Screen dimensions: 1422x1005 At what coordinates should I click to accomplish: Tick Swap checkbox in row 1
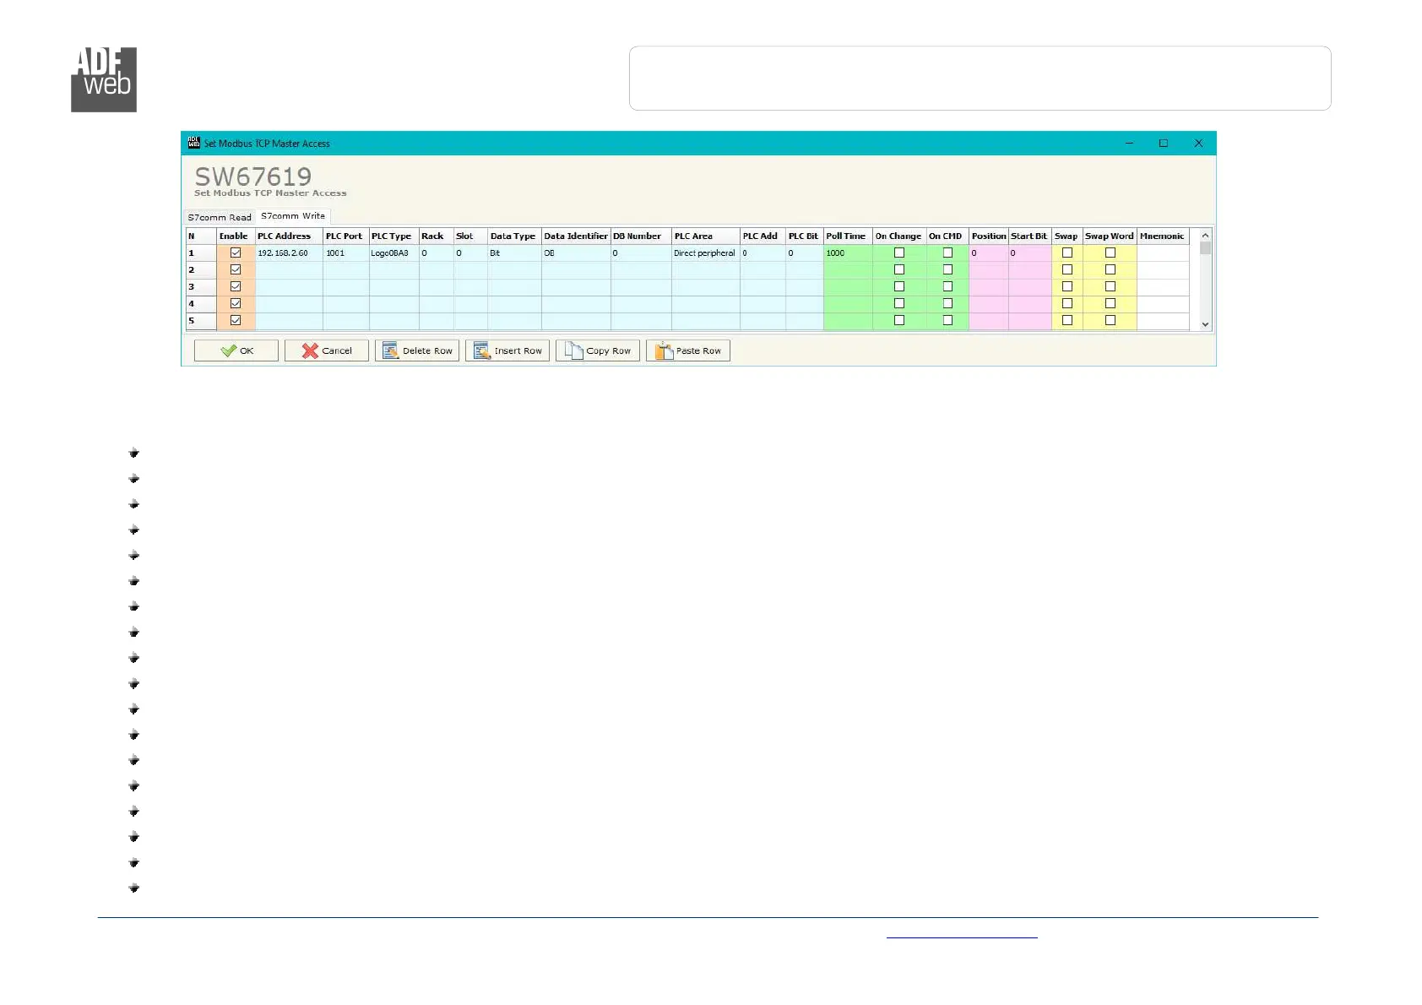[1067, 253]
